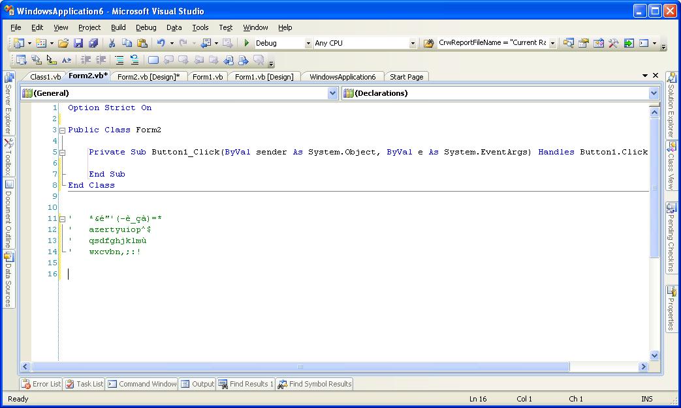Click Display Object Member List icon

(21, 60)
